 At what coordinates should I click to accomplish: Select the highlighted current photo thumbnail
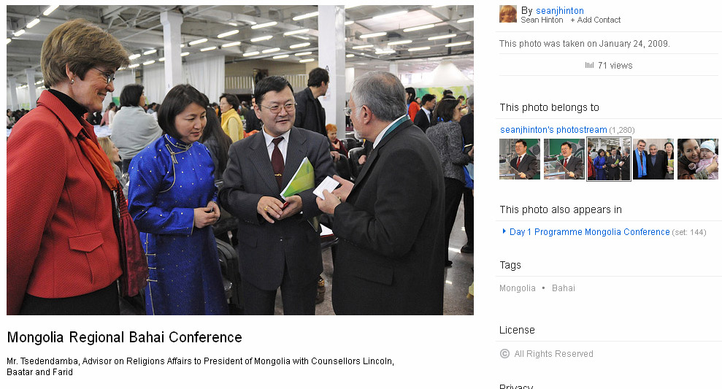pos(609,159)
